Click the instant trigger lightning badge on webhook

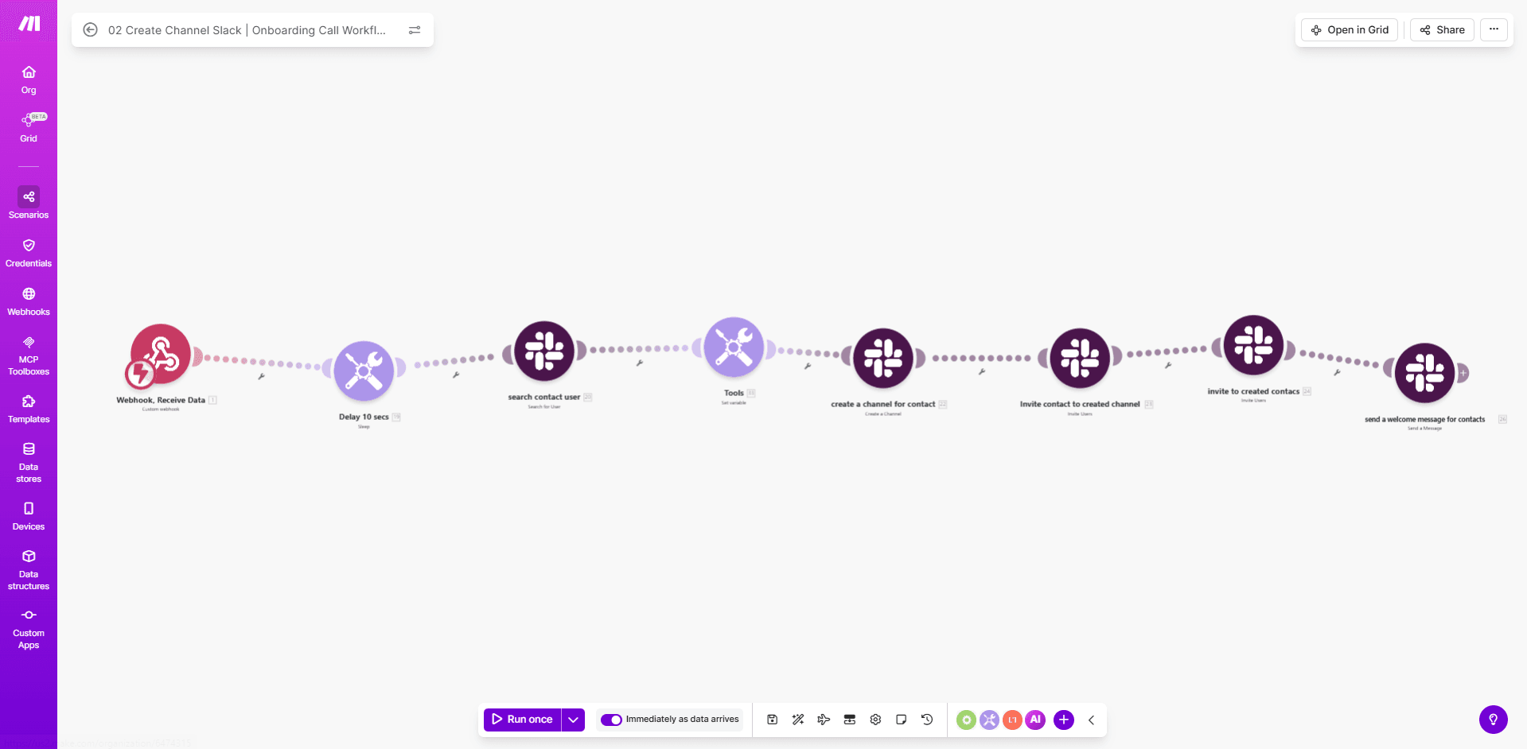141,373
